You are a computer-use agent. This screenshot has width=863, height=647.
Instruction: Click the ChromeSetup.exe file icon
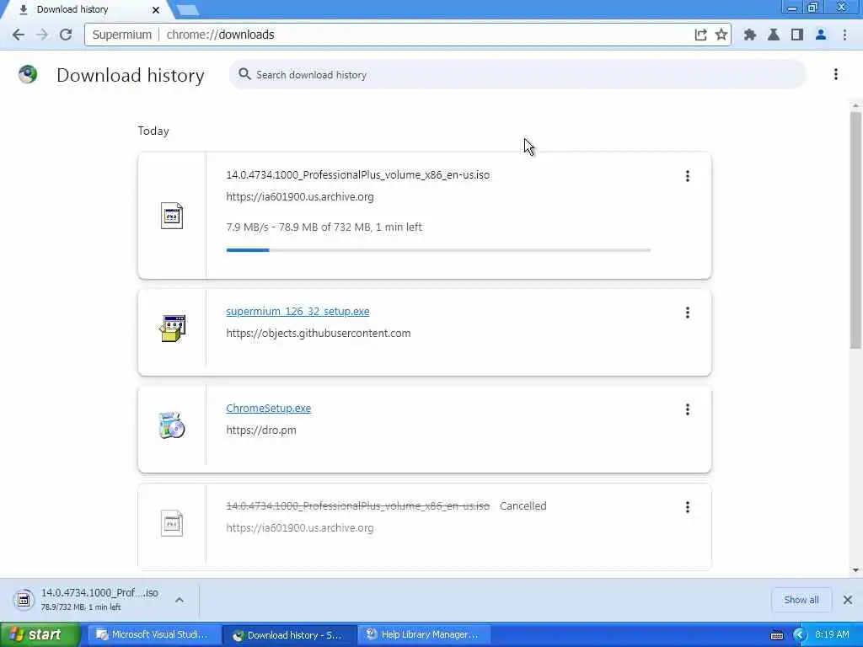(x=172, y=425)
